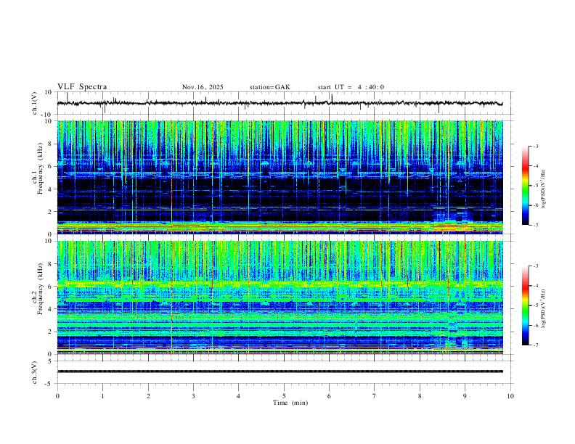Click the ch.2 colorbar log(PSD) label
This screenshot has height=444, width=575.
[543, 308]
